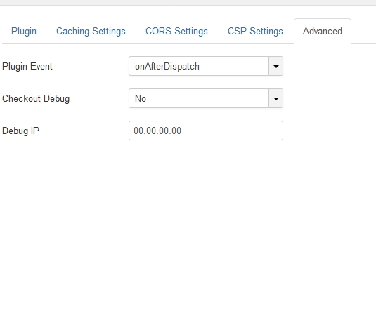The image size is (376, 311).
Task: Focus the Debug IP input field
Action: pos(206,131)
